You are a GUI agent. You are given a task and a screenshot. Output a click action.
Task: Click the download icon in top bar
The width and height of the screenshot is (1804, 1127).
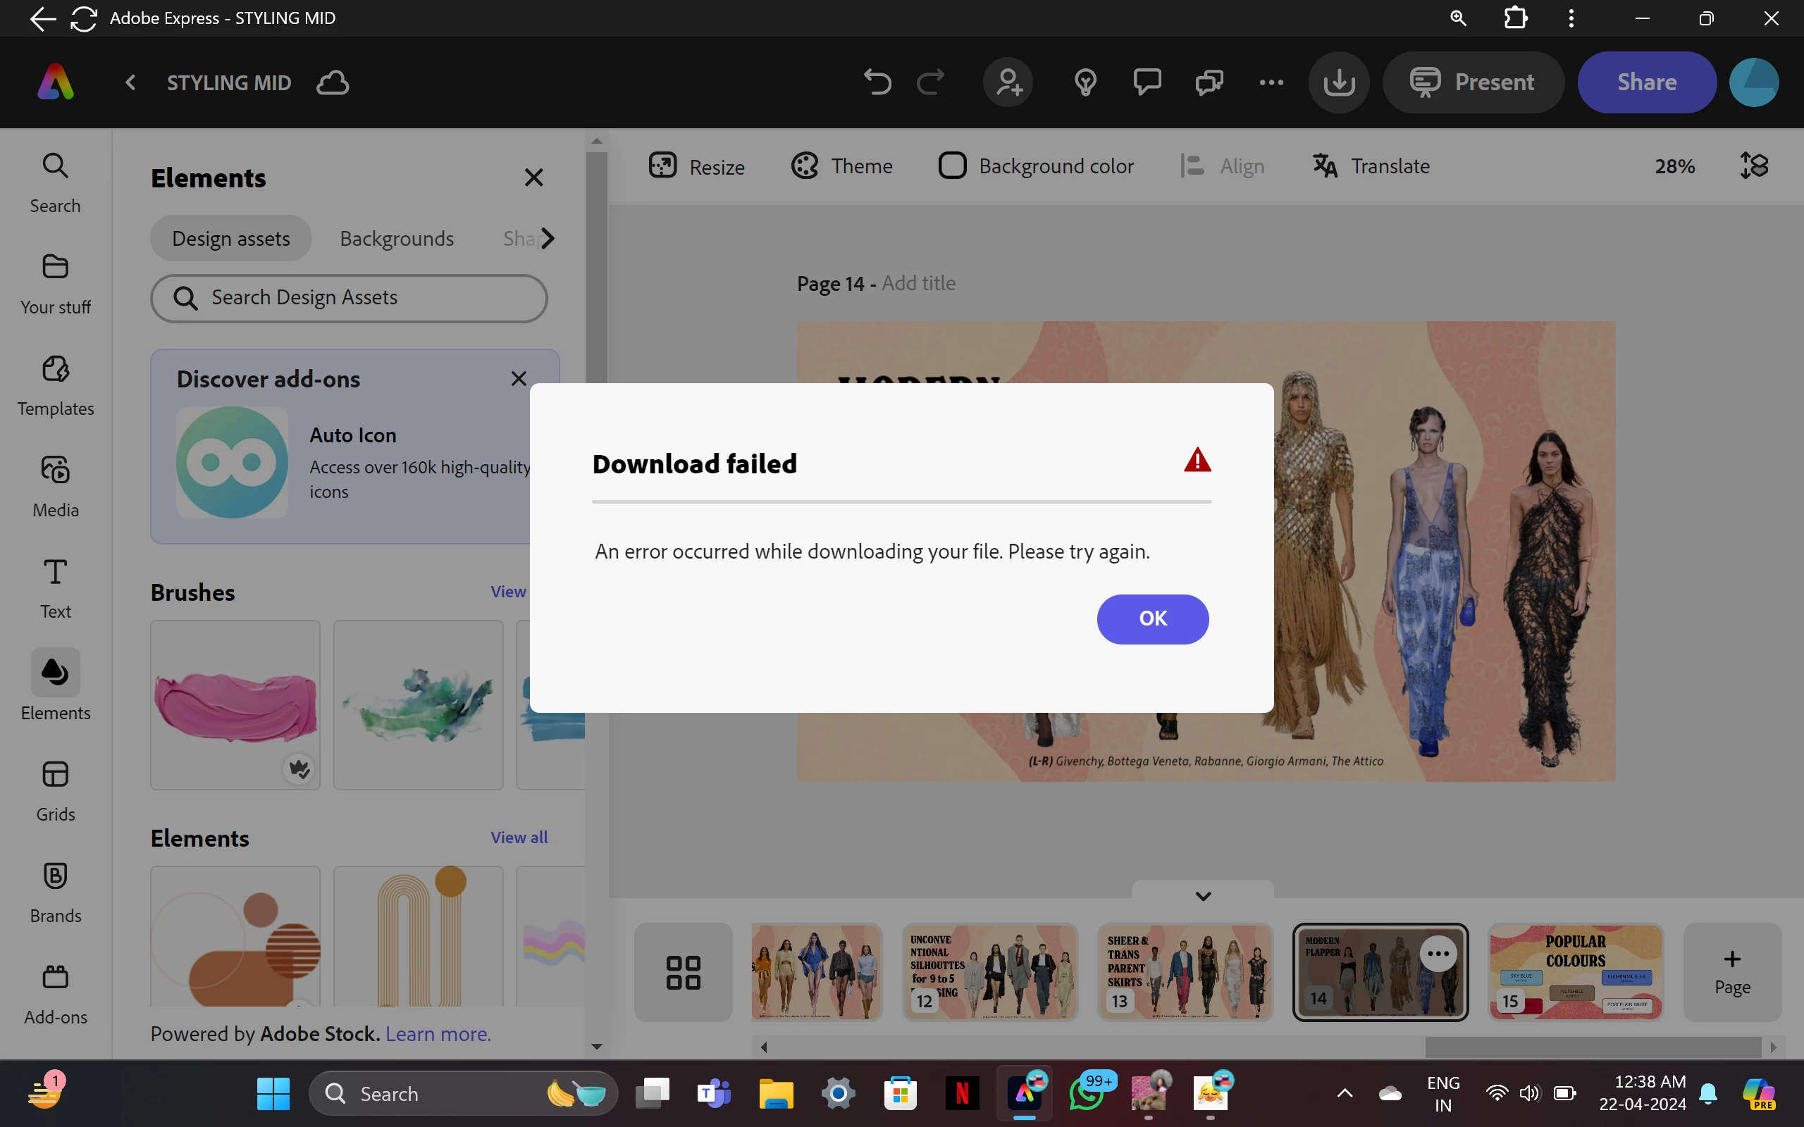click(1339, 82)
